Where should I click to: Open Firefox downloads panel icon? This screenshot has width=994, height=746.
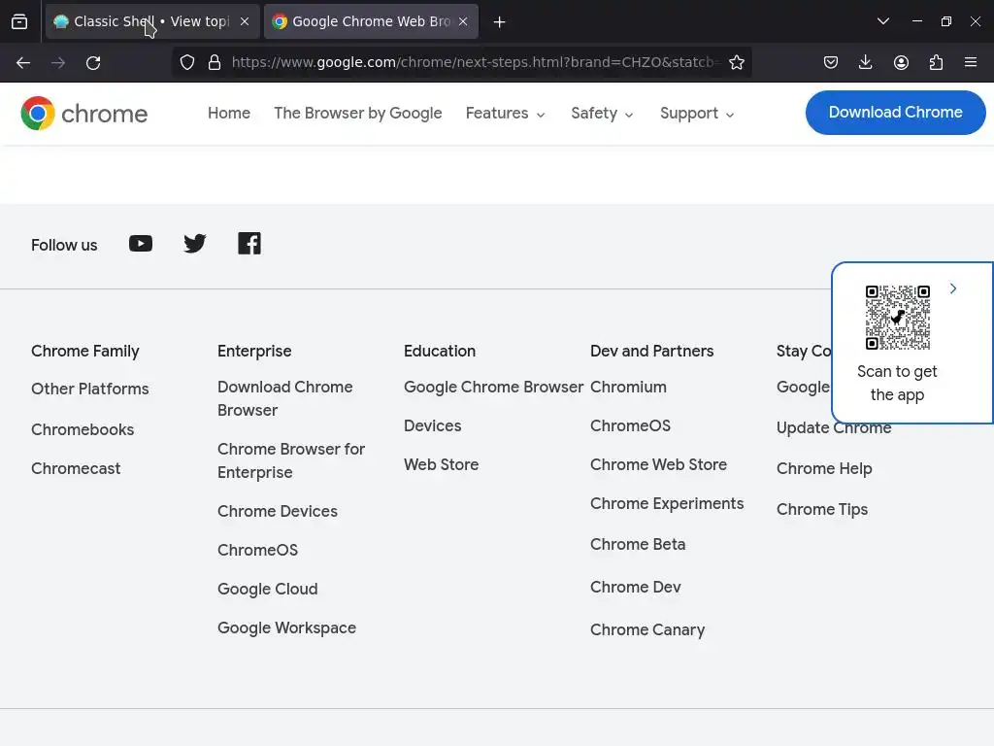[866, 63]
